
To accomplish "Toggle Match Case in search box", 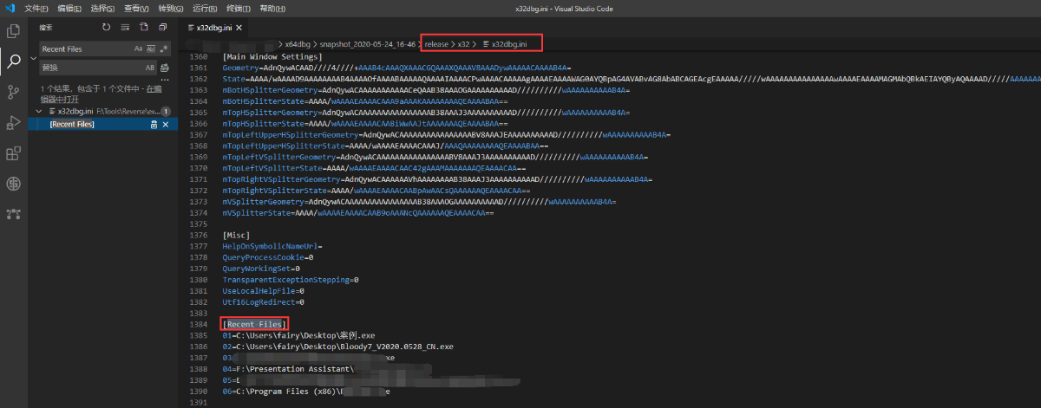I will 138,49.
